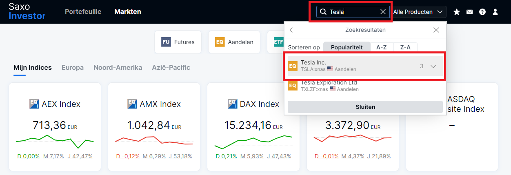
Task: Open the Aandelen product category
Action: click(x=234, y=42)
